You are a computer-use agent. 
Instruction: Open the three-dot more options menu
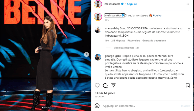(x=187, y=4)
